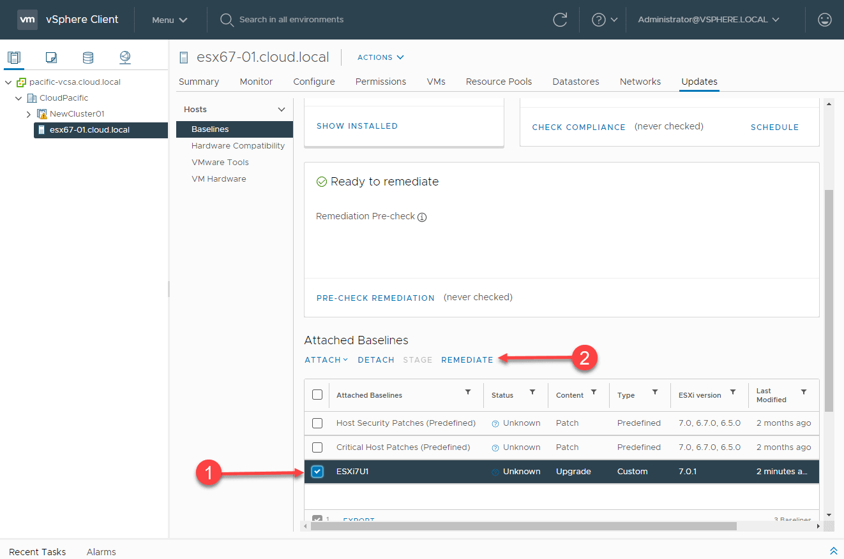This screenshot has width=844, height=559.
Task: Check the Host Security Patches checkbox
Action: 317,423
